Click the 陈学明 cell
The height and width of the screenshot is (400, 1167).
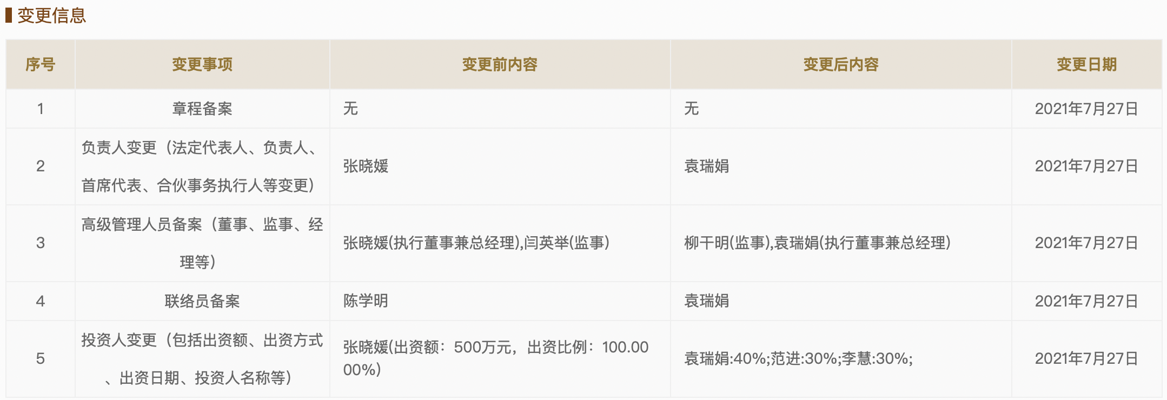[366, 301]
